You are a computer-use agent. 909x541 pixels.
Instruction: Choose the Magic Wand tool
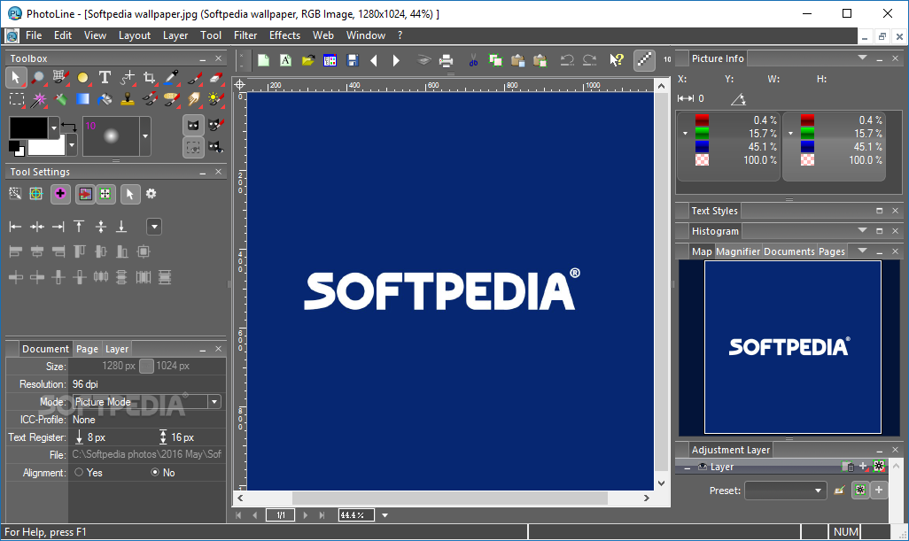(38, 100)
